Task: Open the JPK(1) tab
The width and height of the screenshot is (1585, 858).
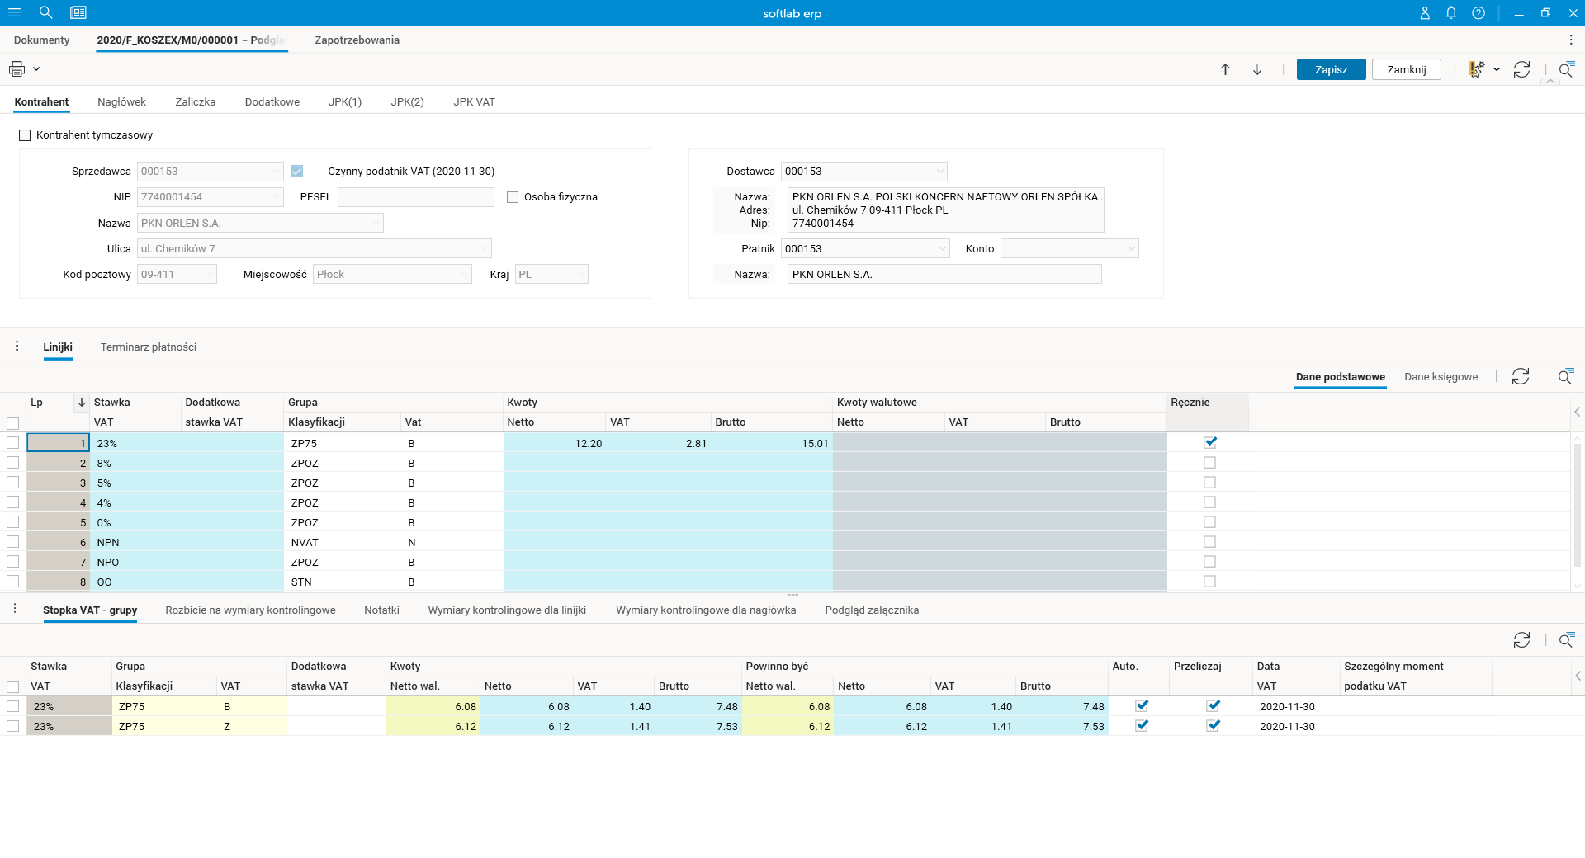Action: pyautogui.click(x=345, y=102)
